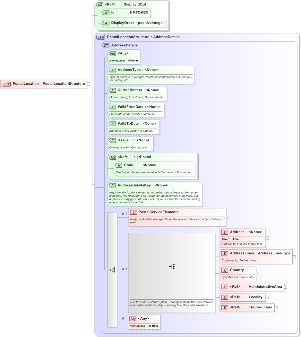Click the Any icon on bottom 0..* wildcard

[x=133, y=319]
